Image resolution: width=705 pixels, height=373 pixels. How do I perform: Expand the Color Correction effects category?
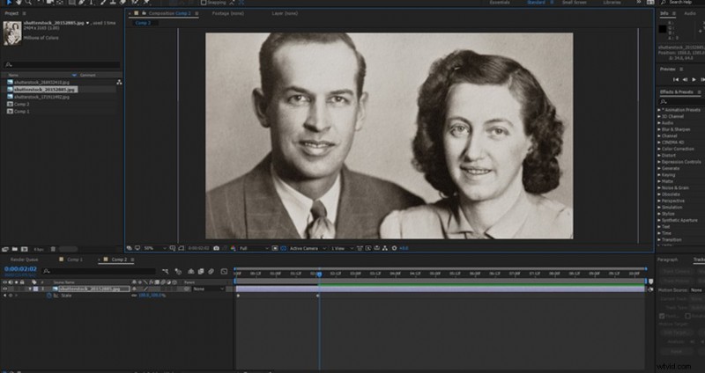click(659, 149)
